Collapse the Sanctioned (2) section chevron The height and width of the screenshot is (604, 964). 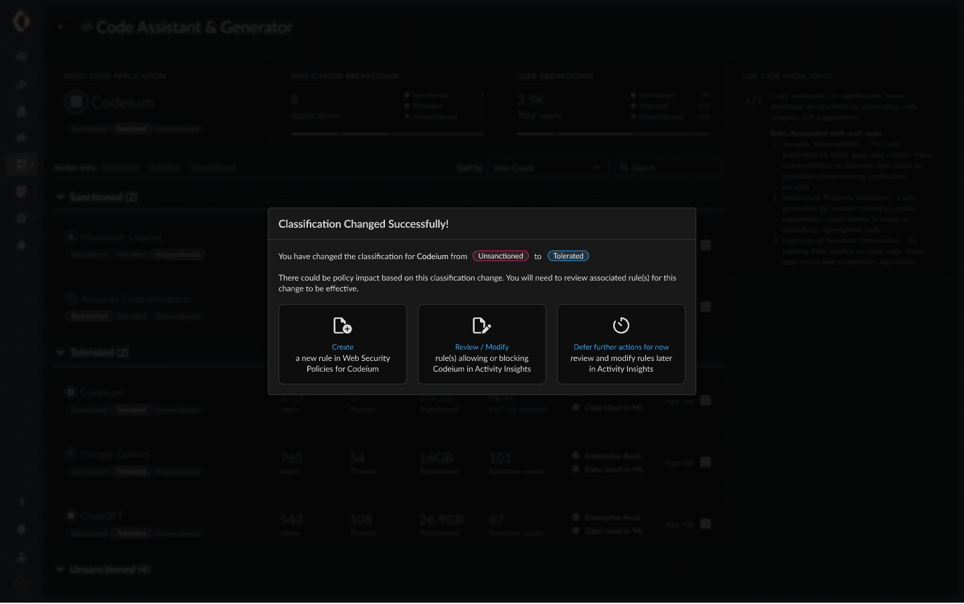[60, 197]
